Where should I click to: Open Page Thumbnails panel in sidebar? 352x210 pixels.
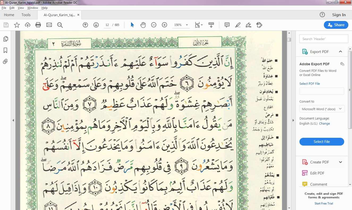click(x=5, y=39)
